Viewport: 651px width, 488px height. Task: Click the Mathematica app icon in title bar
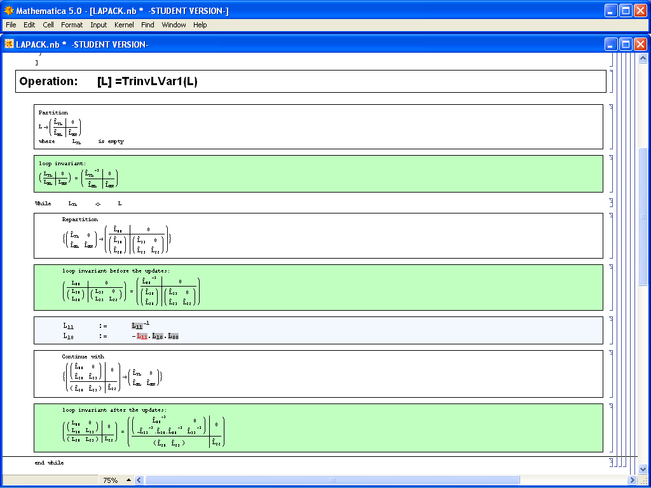pos(9,10)
